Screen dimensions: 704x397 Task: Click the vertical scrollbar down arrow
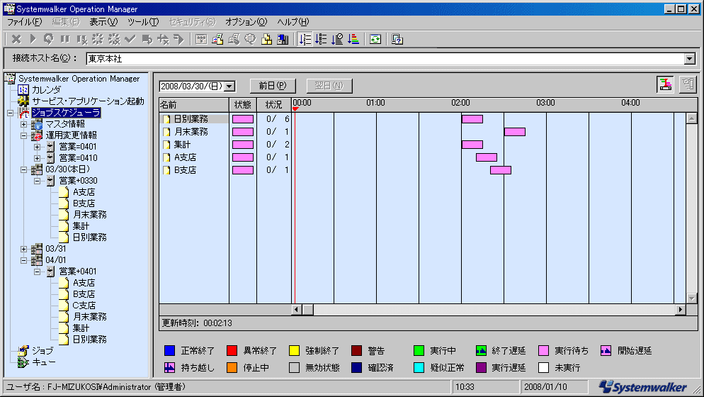[691, 298]
